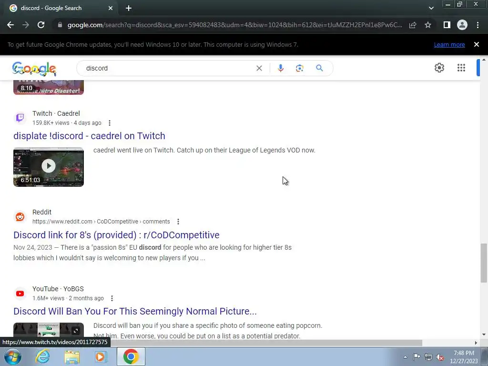Open Google quick settings gear
This screenshot has height=366, width=488.
pyautogui.click(x=439, y=68)
